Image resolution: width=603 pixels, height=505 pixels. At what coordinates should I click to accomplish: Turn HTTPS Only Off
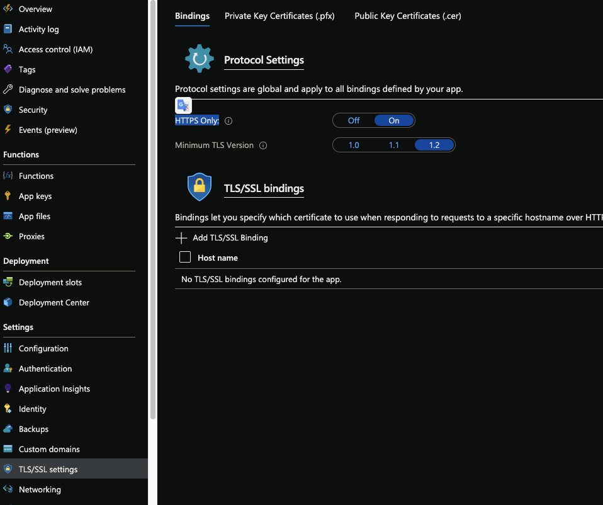point(354,120)
